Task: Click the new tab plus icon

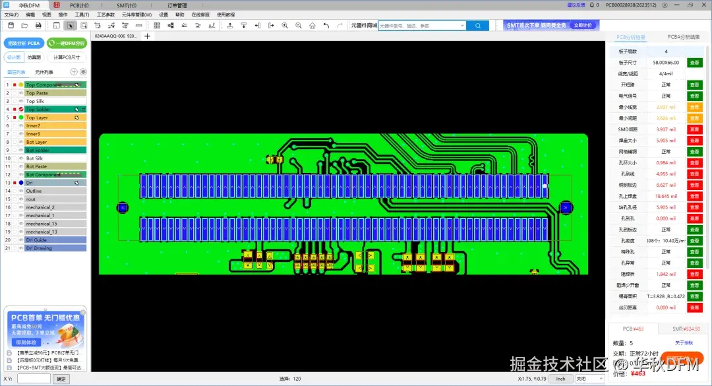Action: click(147, 36)
